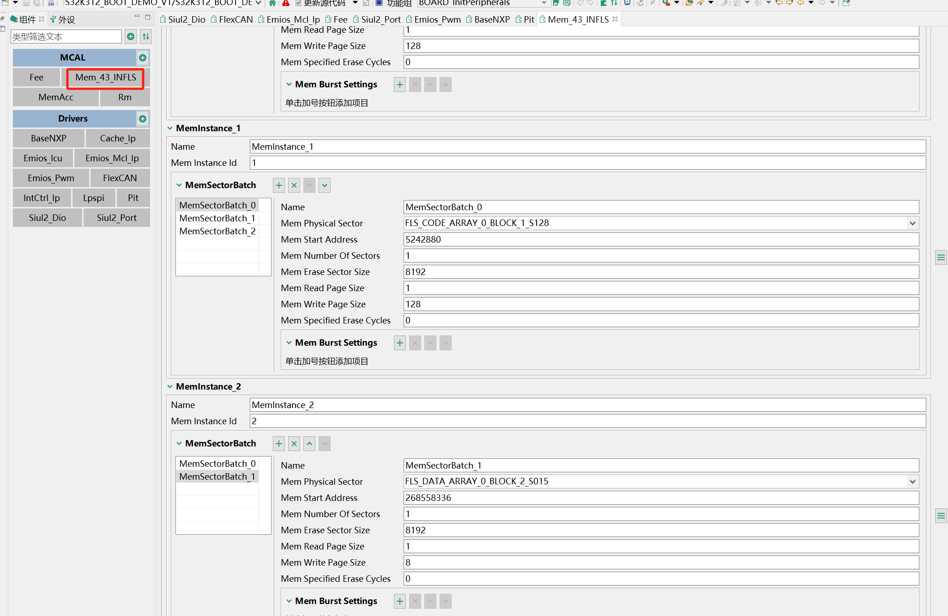Select the Rm MCAL component button

coord(125,98)
